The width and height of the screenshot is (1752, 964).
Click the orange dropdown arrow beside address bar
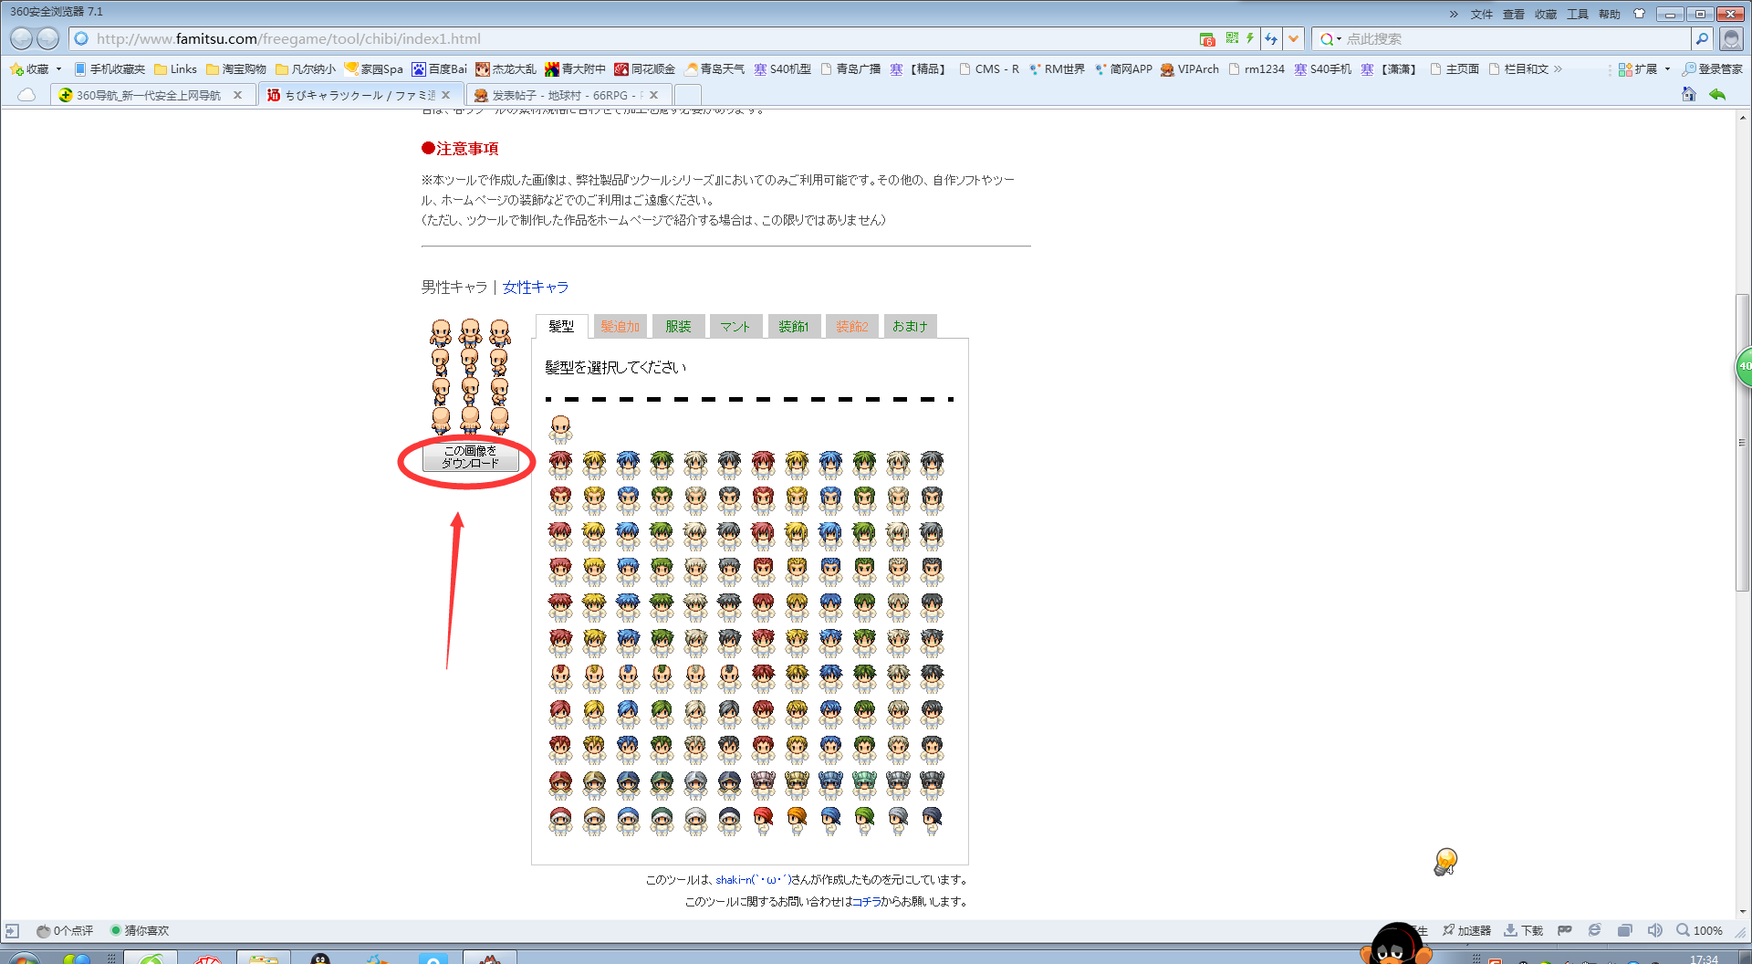[x=1294, y=38]
